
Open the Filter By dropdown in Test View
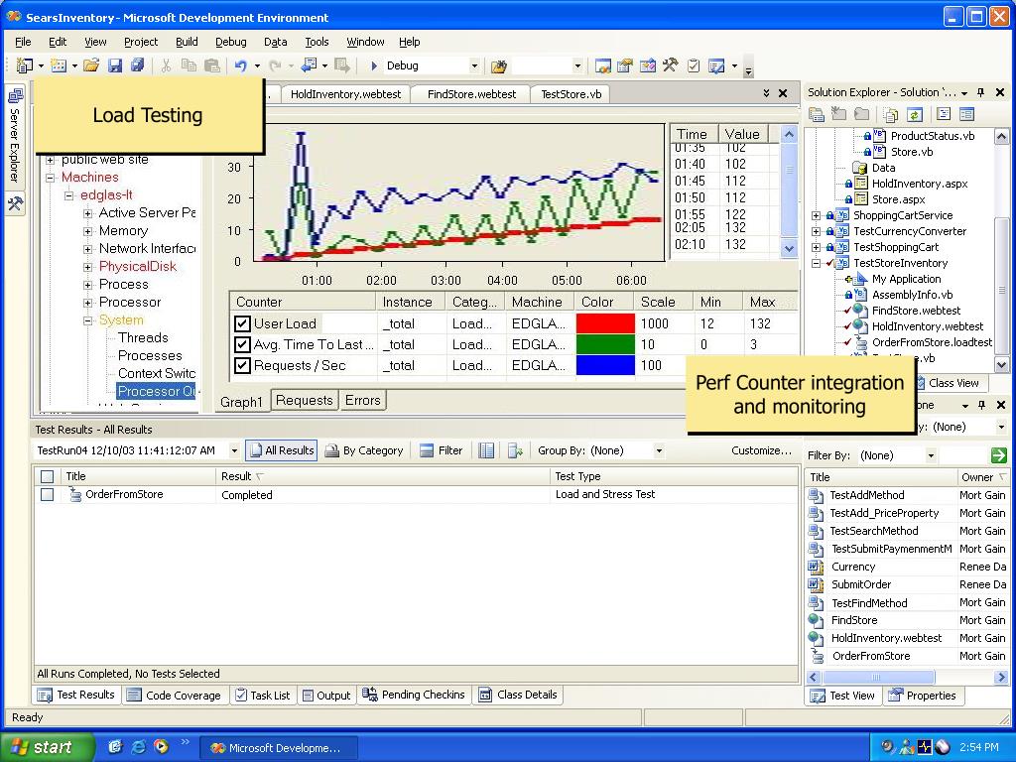click(931, 455)
